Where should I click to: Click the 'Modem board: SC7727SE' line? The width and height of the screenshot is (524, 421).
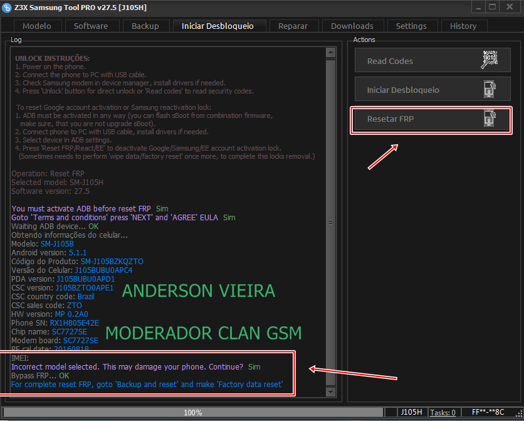coord(55,341)
